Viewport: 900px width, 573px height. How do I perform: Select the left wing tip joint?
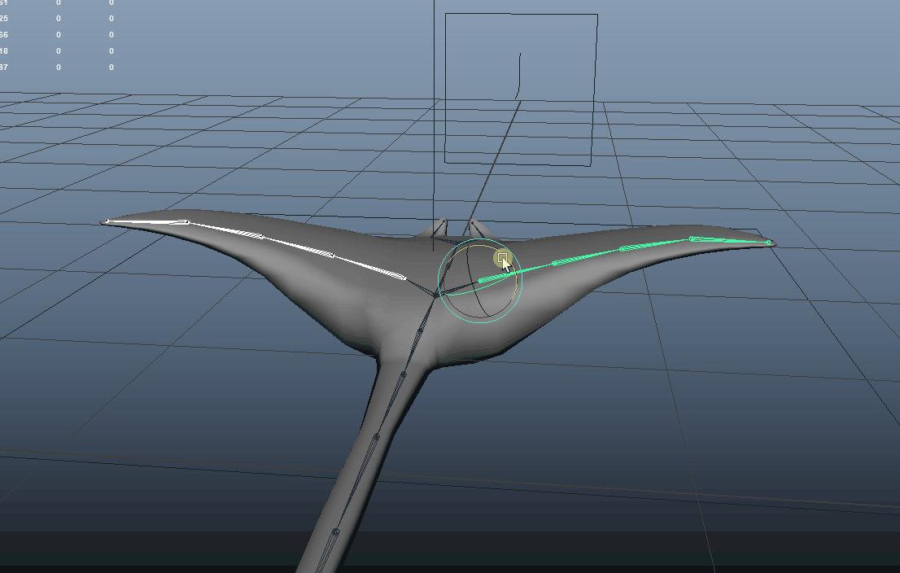[x=106, y=221]
